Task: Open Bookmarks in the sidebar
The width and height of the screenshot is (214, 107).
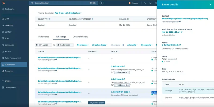Action: pos(8,9)
